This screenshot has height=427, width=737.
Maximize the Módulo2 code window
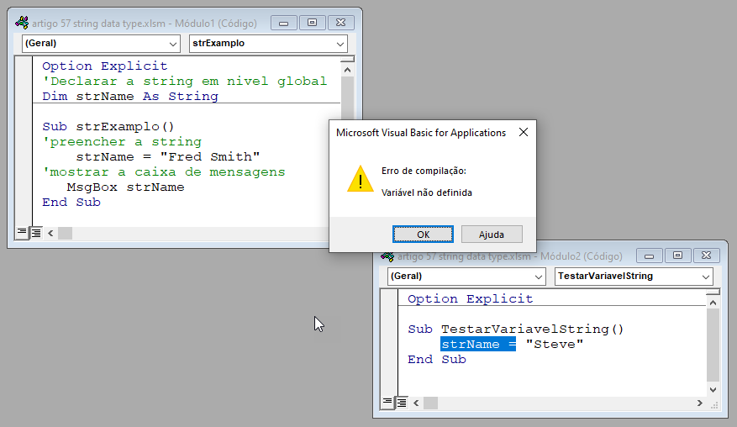[x=678, y=256]
